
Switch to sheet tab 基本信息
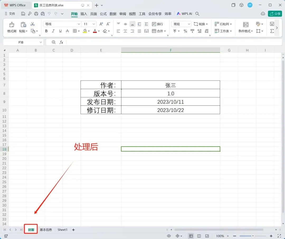tap(46, 230)
